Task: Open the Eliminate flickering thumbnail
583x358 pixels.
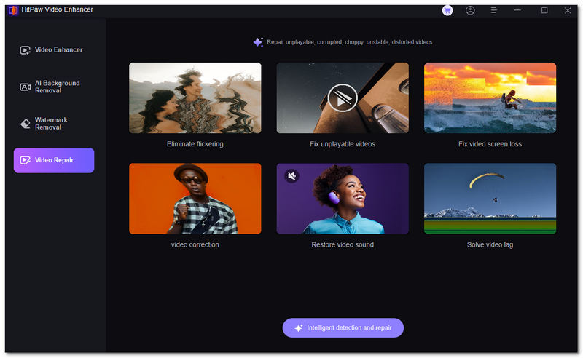Action: coord(195,98)
